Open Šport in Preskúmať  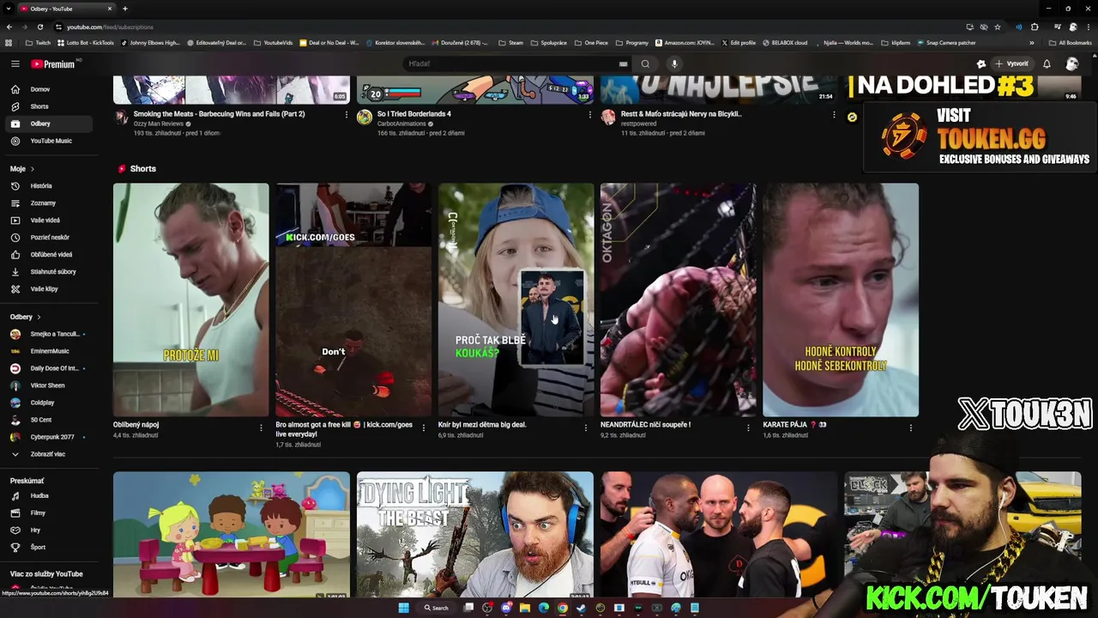(x=49, y=547)
